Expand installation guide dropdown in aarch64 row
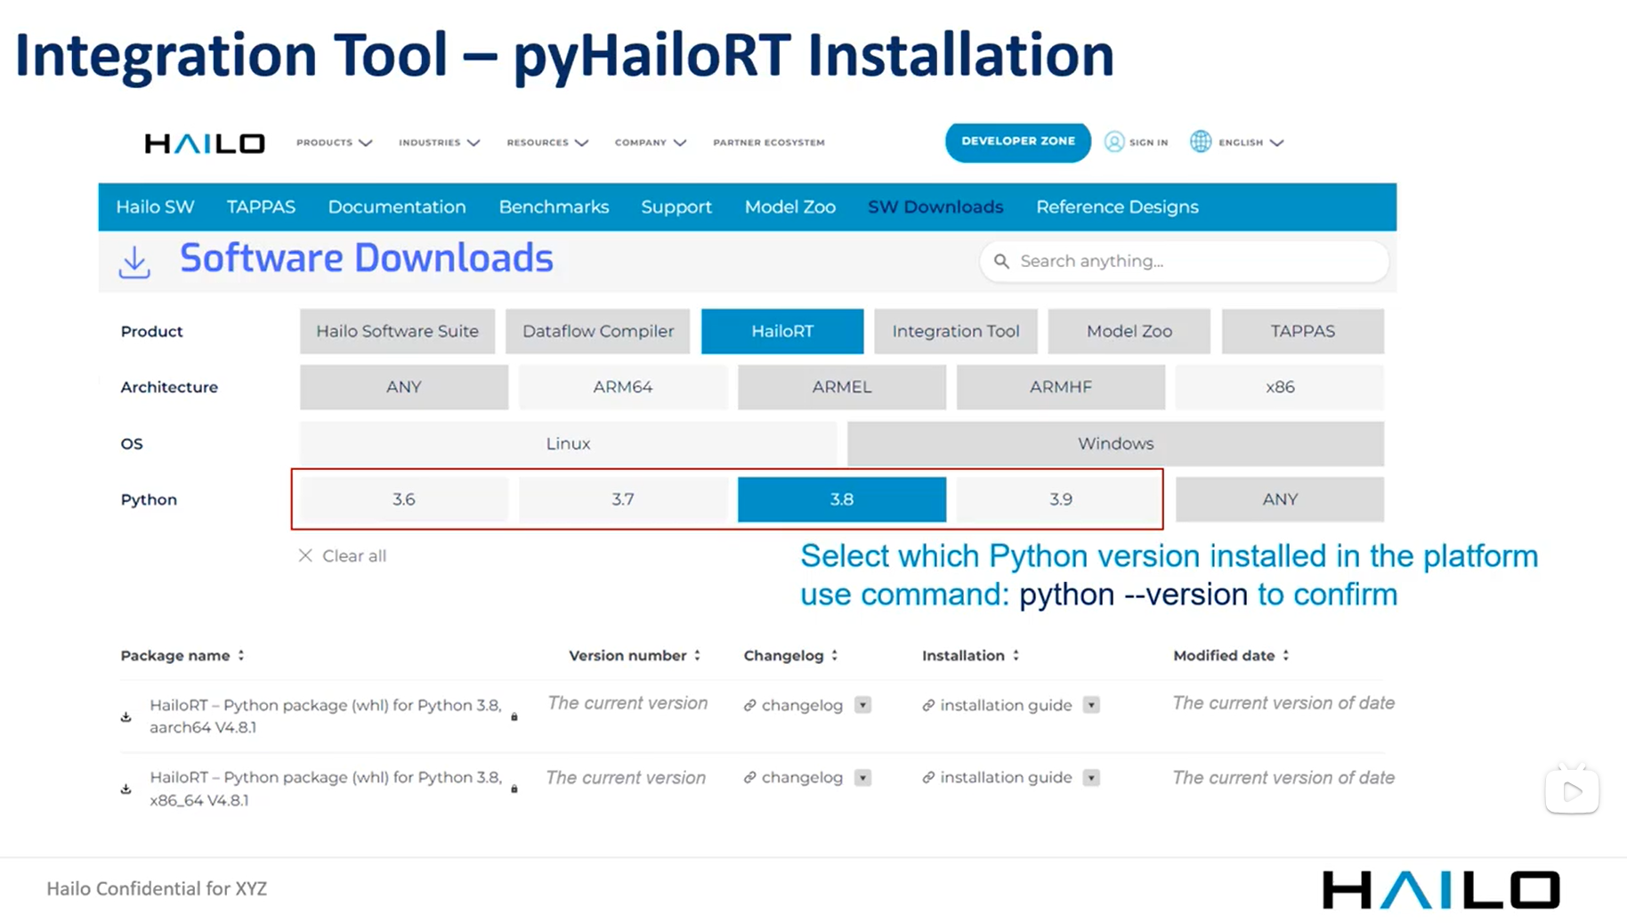 pyautogui.click(x=1091, y=705)
